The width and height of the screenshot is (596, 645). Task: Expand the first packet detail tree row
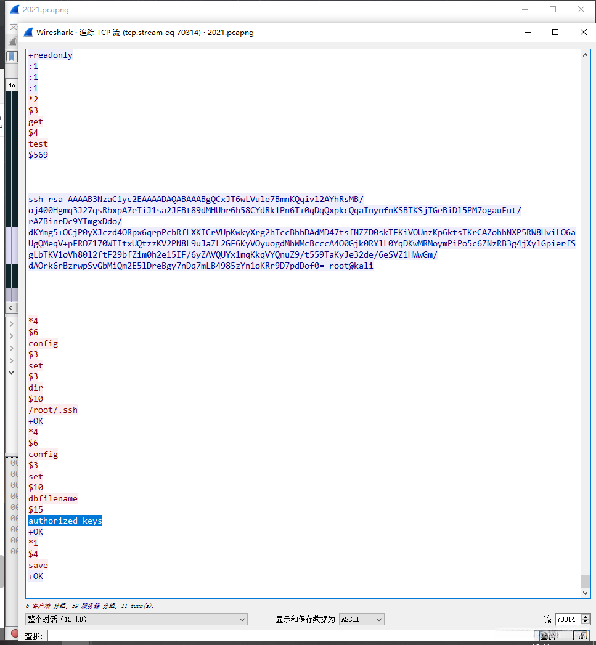tap(12, 324)
